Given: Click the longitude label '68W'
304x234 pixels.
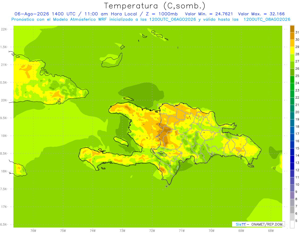Looking at the screenshot, I should (x=271, y=231).
